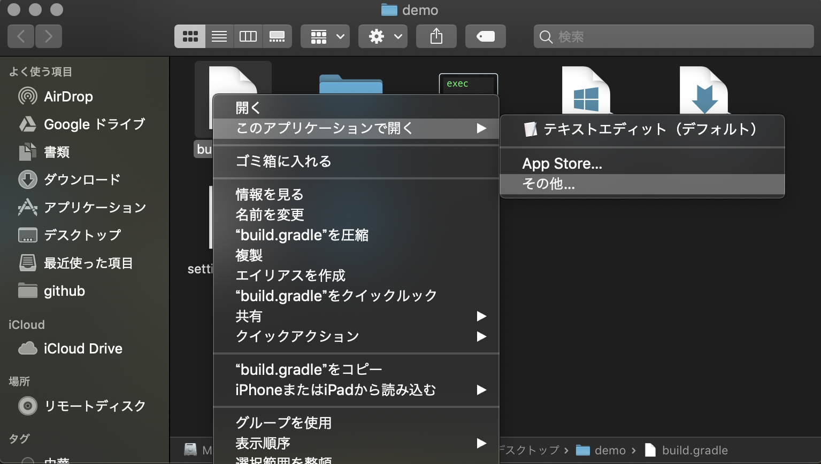Viewport: 821px width, 464px height.
Task: Click build.gradle in the path bar
Action: [686, 450]
